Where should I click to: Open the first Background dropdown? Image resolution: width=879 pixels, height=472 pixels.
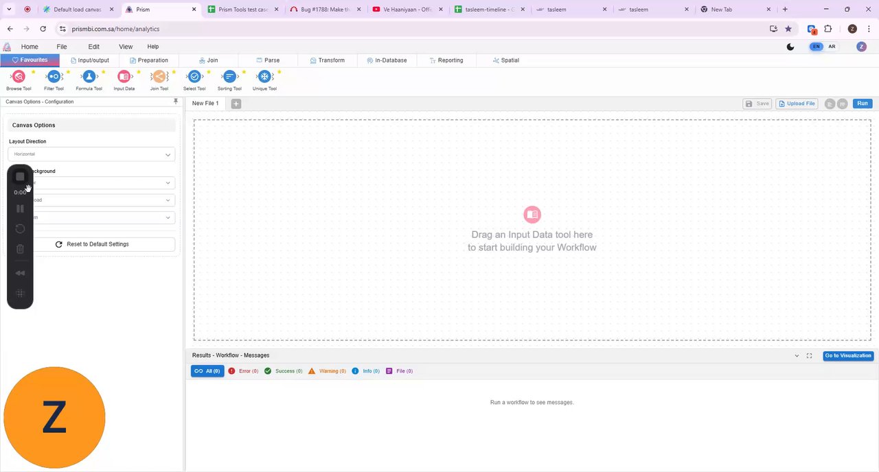pyautogui.click(x=91, y=183)
